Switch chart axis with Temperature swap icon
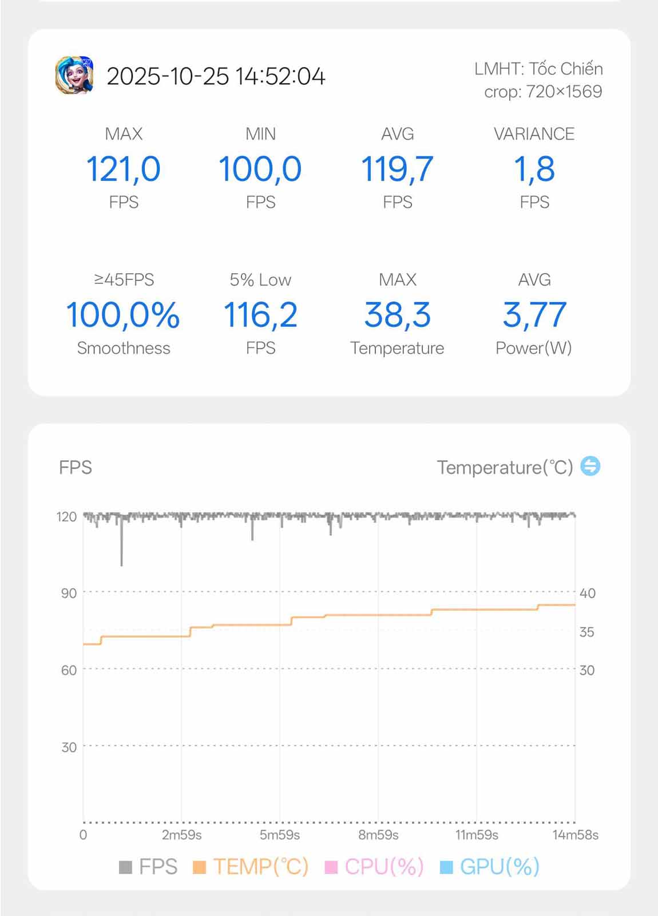Viewport: 658px width, 916px height. [590, 466]
